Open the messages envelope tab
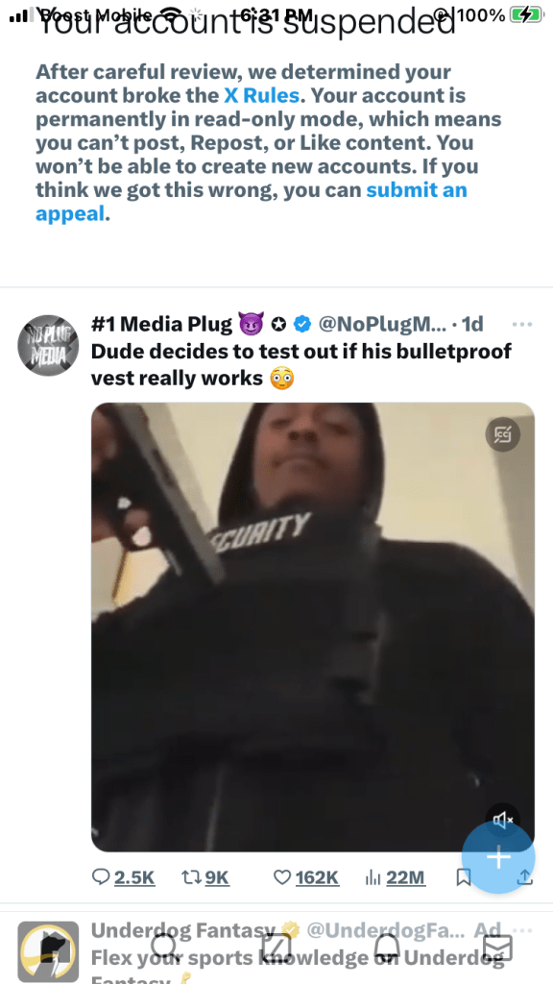Viewport: 553px width, 984px height. 498,947
